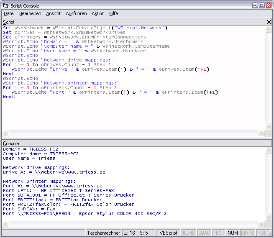The width and height of the screenshot is (274, 238).
Task: Click the Echo "User Name = " script line
Action: [74, 51]
